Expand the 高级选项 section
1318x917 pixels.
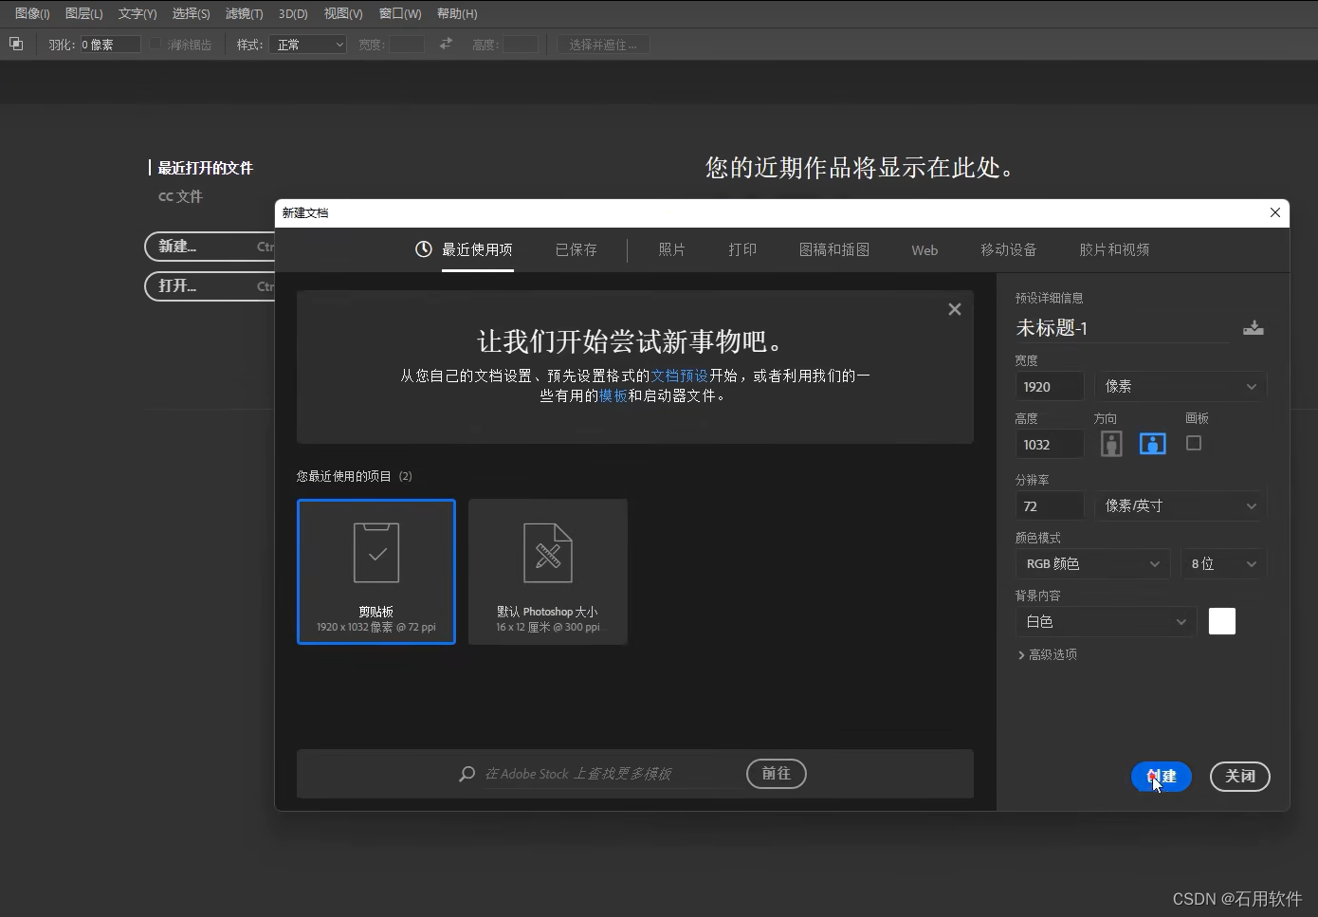point(1047,654)
